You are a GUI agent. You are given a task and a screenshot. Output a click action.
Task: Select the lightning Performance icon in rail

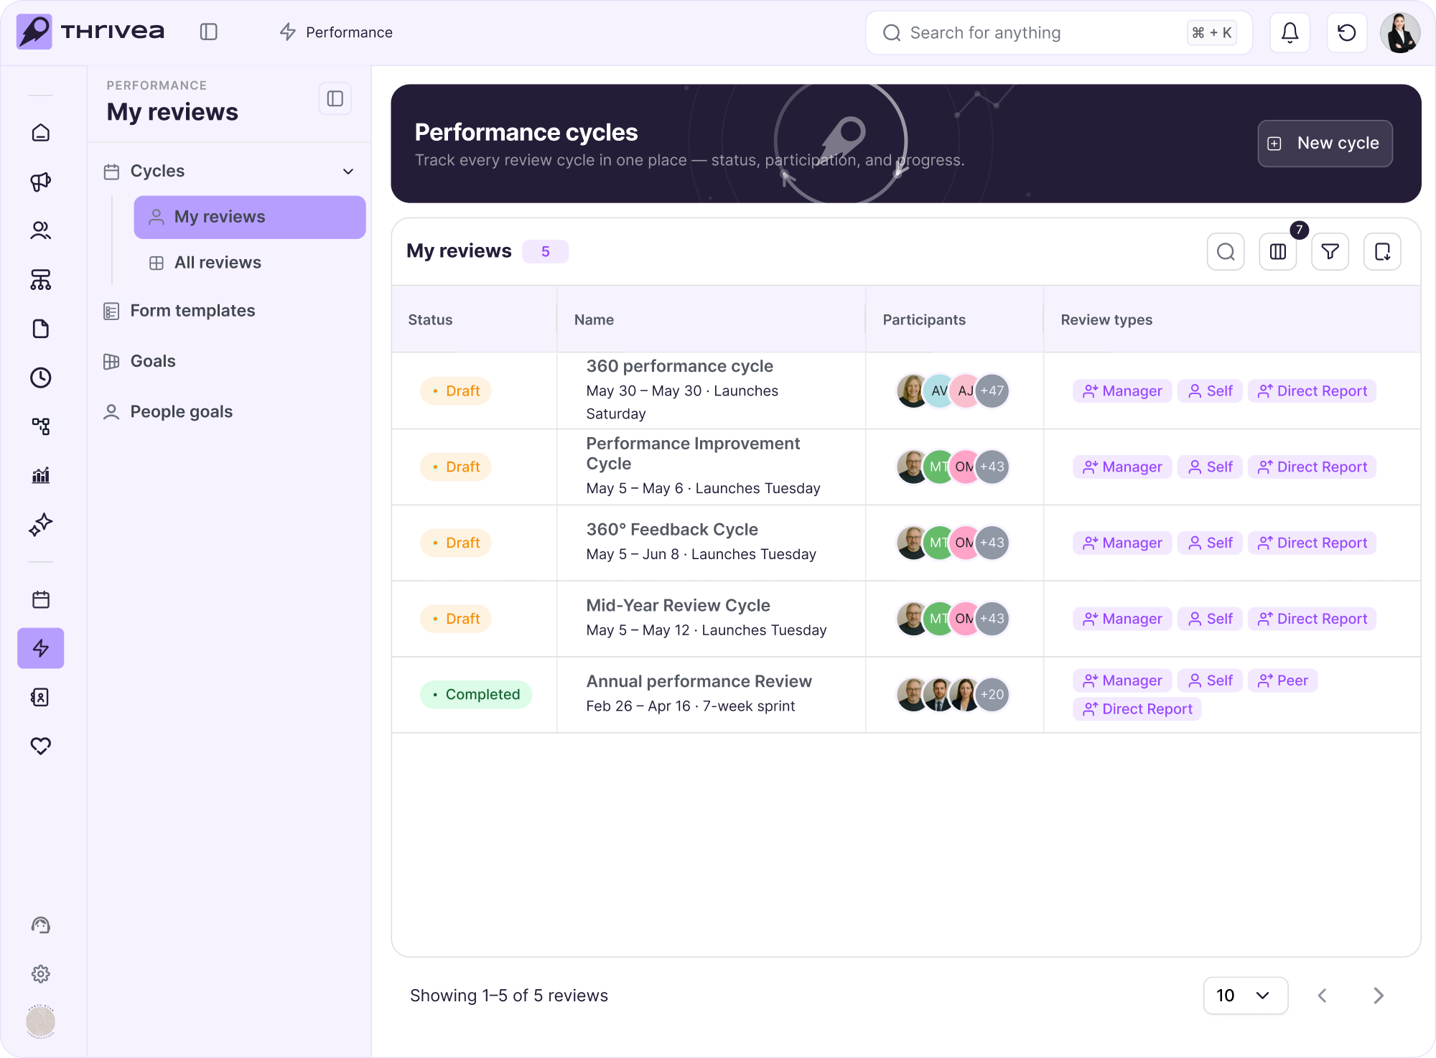(x=41, y=648)
